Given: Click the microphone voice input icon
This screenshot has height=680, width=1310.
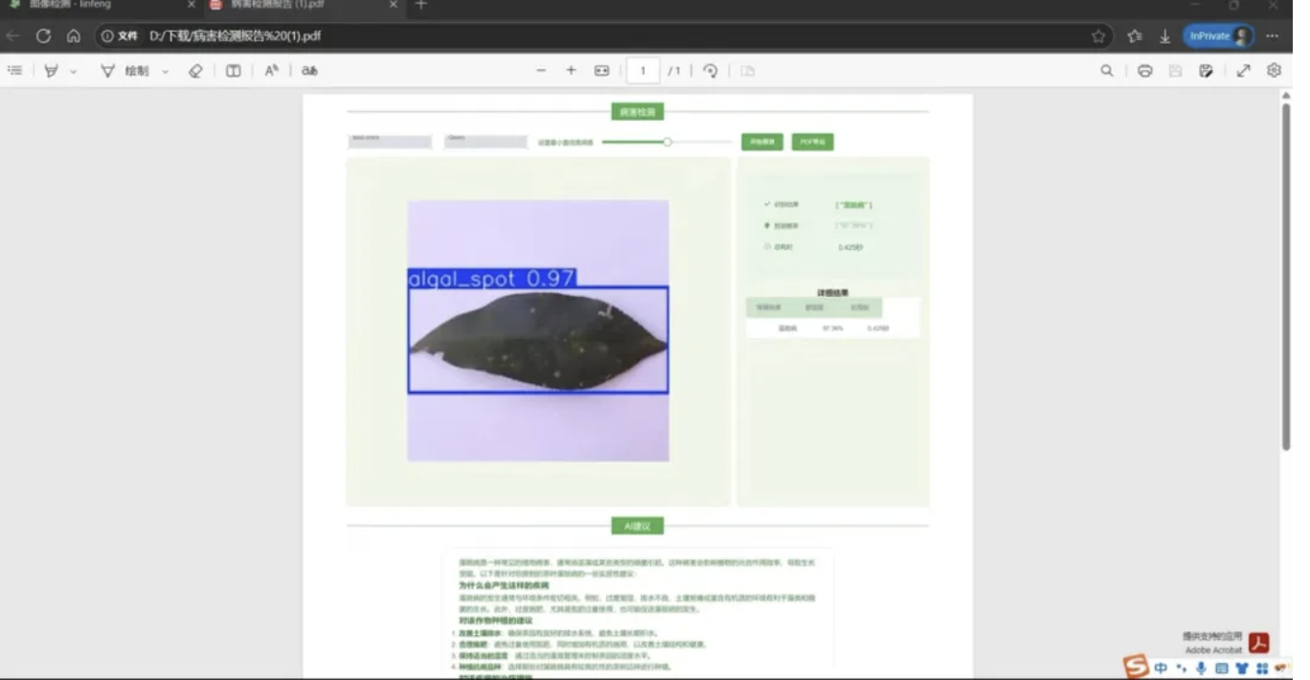Looking at the screenshot, I should coord(1201,669).
